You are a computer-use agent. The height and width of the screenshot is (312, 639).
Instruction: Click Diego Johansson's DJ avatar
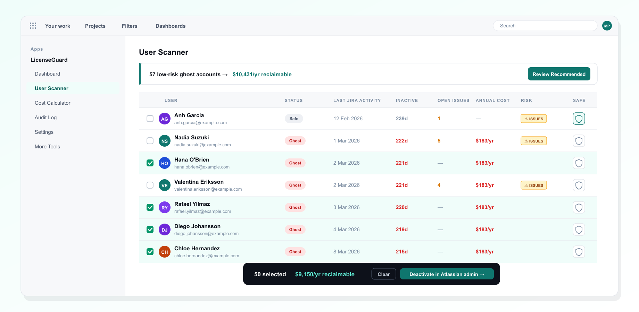[x=165, y=229]
